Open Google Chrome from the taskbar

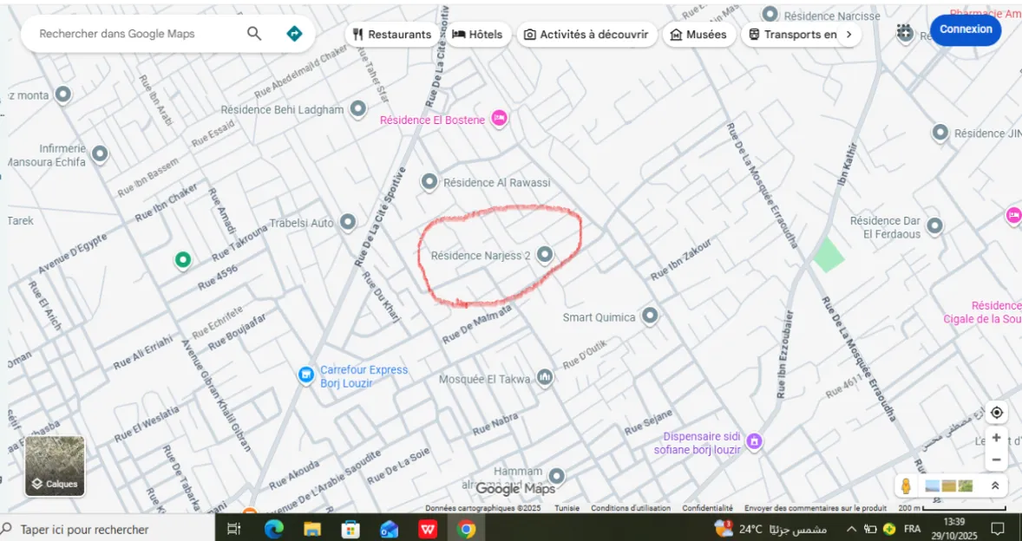tap(467, 529)
